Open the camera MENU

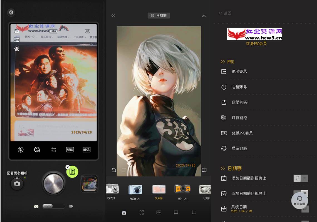[x=70, y=150]
